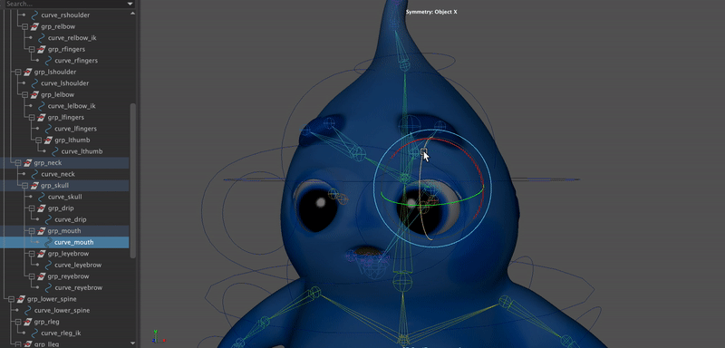Viewport: 725px width, 348px height.
Task: Collapse the grp_skull tree node
Action: (x=25, y=185)
